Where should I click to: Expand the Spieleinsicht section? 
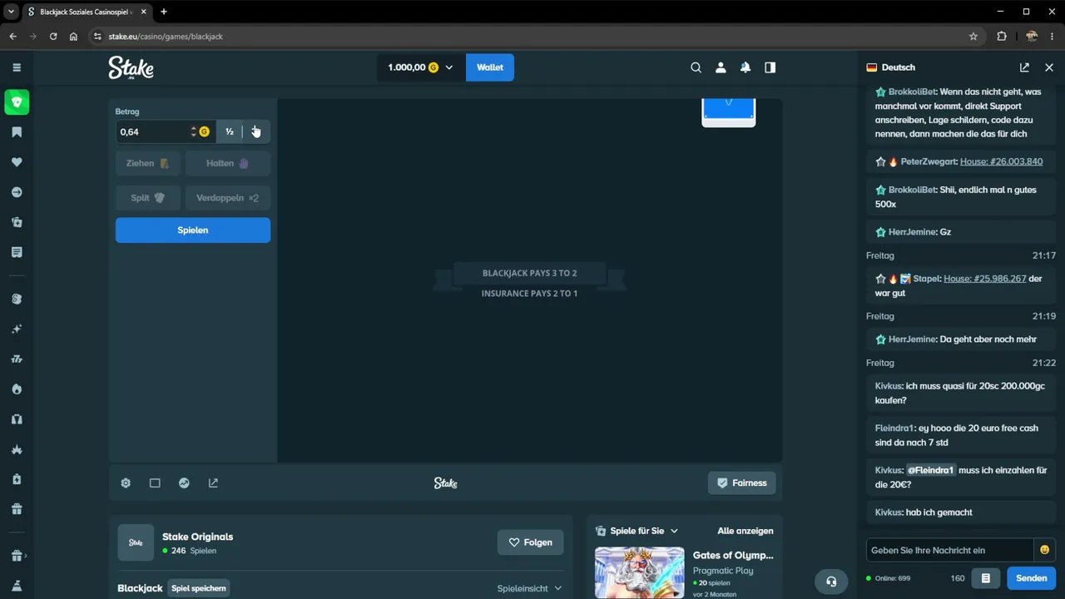530,588
